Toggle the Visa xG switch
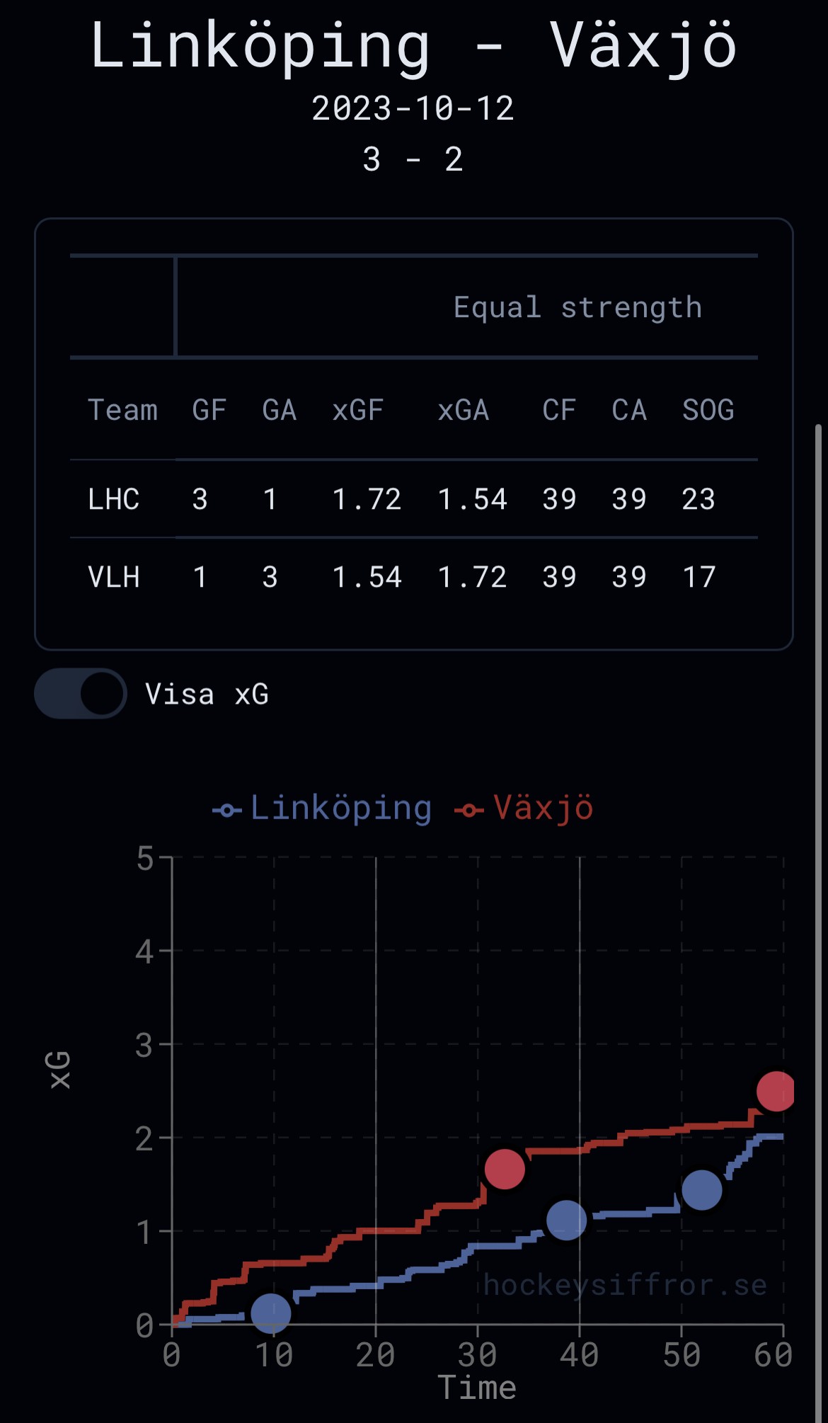The width and height of the screenshot is (828, 1423). (81, 693)
